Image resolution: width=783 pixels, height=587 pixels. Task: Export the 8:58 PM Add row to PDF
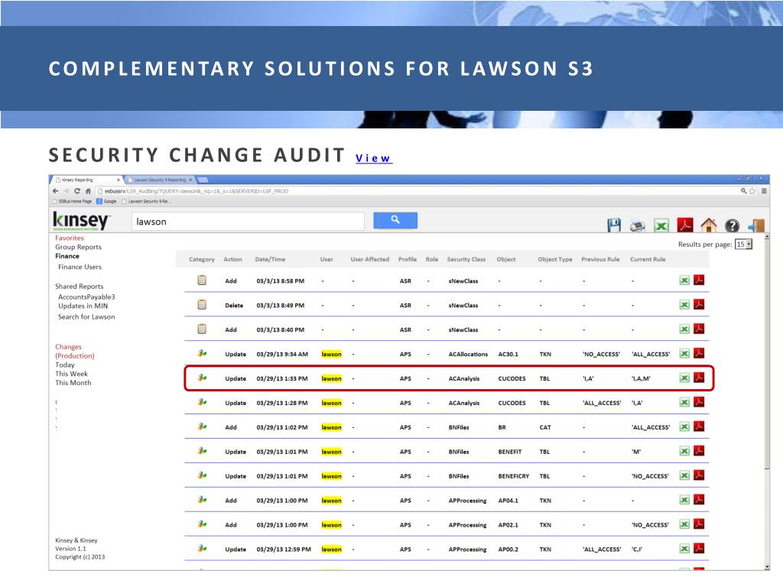(699, 280)
